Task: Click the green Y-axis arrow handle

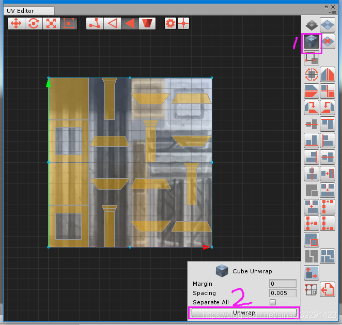Action: [x=49, y=83]
